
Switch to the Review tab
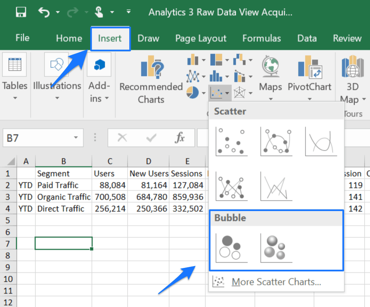tap(347, 38)
